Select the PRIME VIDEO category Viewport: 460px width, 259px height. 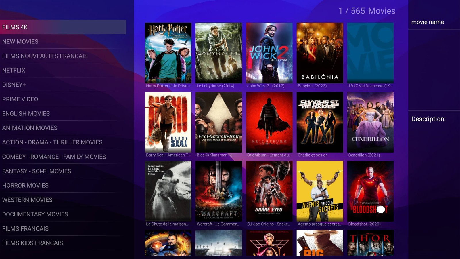coord(20,99)
